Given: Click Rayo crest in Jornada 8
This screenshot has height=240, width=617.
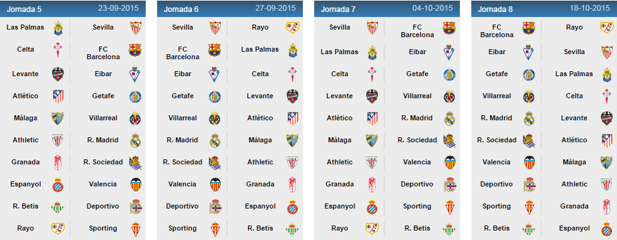Looking at the screenshot, I should click(x=607, y=28).
